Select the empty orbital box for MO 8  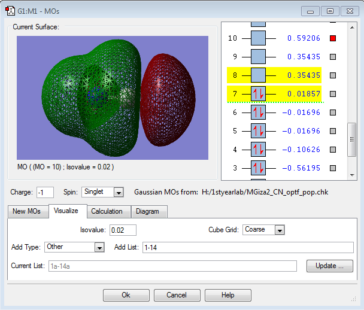[258, 75]
